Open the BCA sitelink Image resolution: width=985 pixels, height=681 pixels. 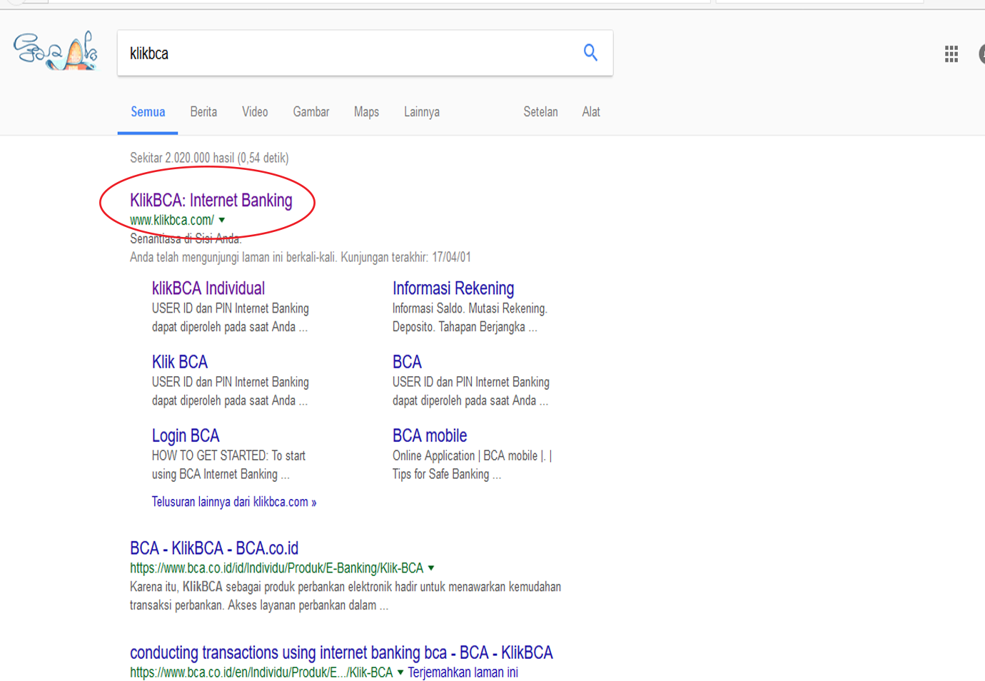pyautogui.click(x=407, y=362)
